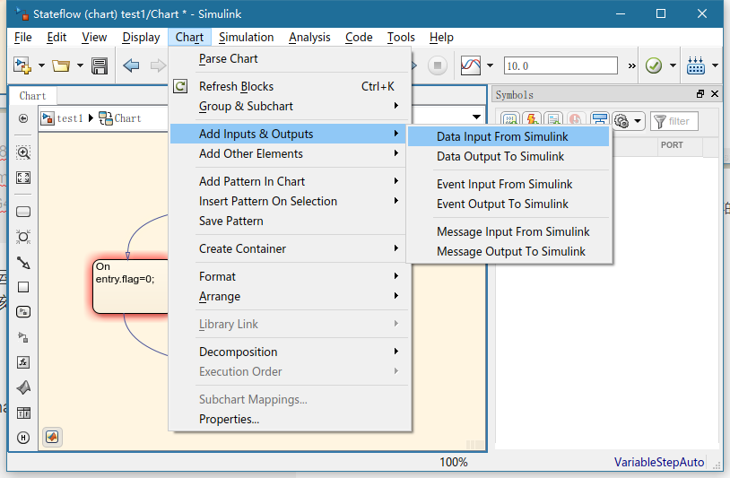
Task: Click the Hide/Show Explorer Bar icon
Action: point(22,118)
